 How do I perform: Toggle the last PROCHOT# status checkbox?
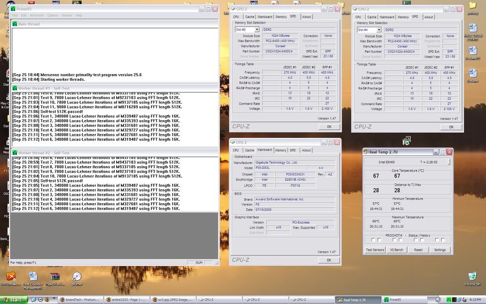point(442,240)
